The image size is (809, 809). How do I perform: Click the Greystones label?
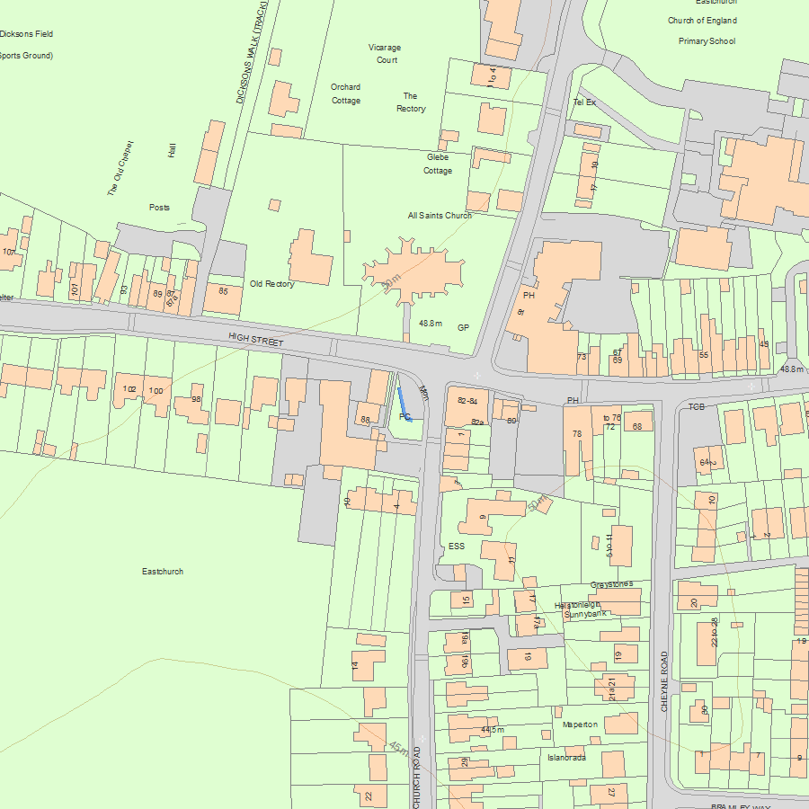(611, 584)
